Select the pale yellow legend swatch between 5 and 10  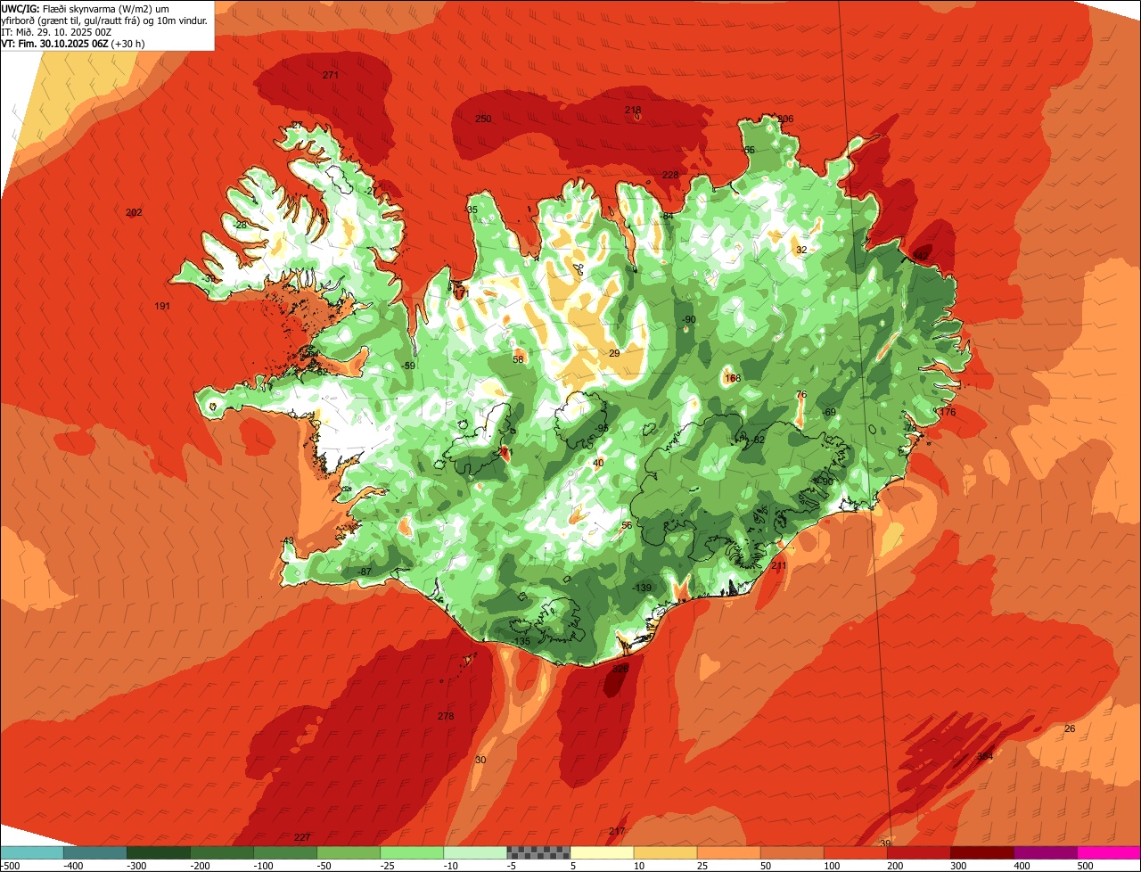[x=602, y=852]
